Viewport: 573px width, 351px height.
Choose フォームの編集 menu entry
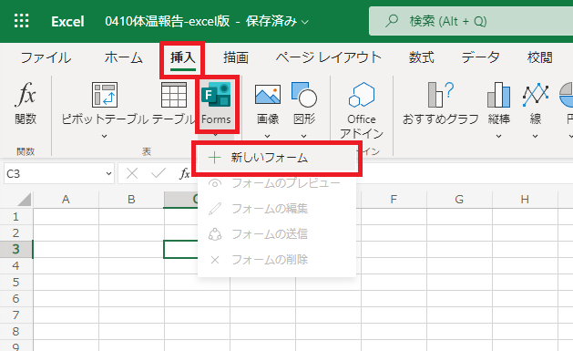tap(277, 209)
